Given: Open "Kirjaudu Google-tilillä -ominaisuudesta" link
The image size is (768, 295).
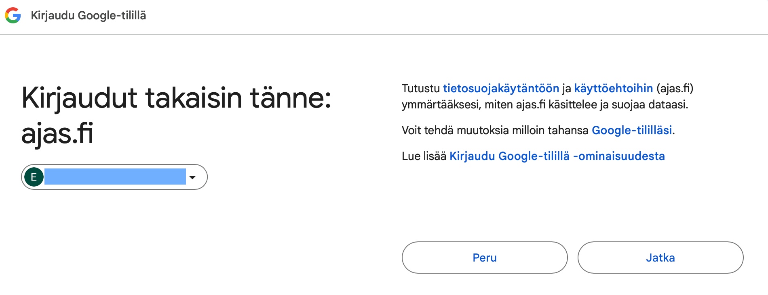Looking at the screenshot, I should coord(557,156).
